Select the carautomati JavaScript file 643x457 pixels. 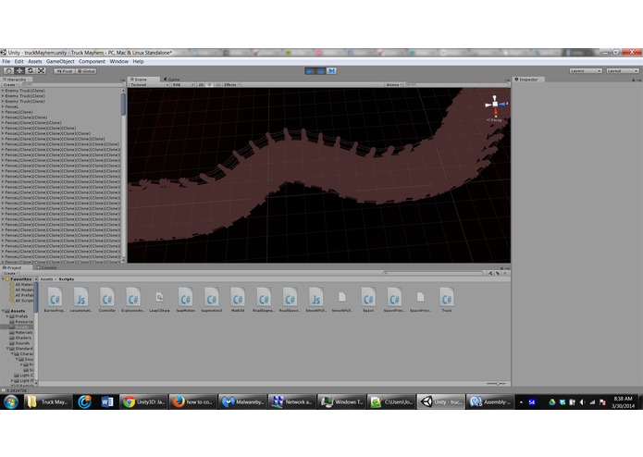pos(80,300)
